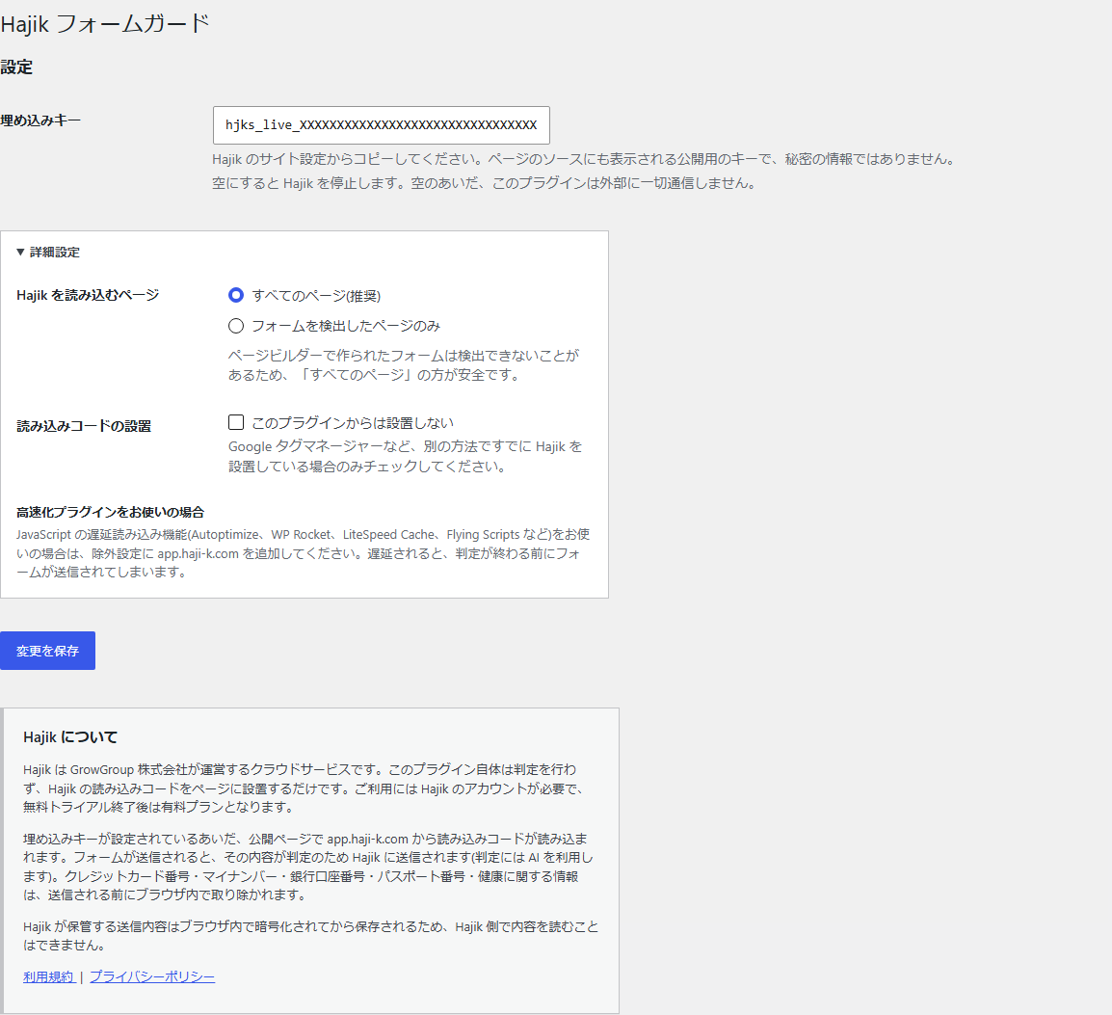Click the Hajik を読み込むページ label

(x=88, y=295)
